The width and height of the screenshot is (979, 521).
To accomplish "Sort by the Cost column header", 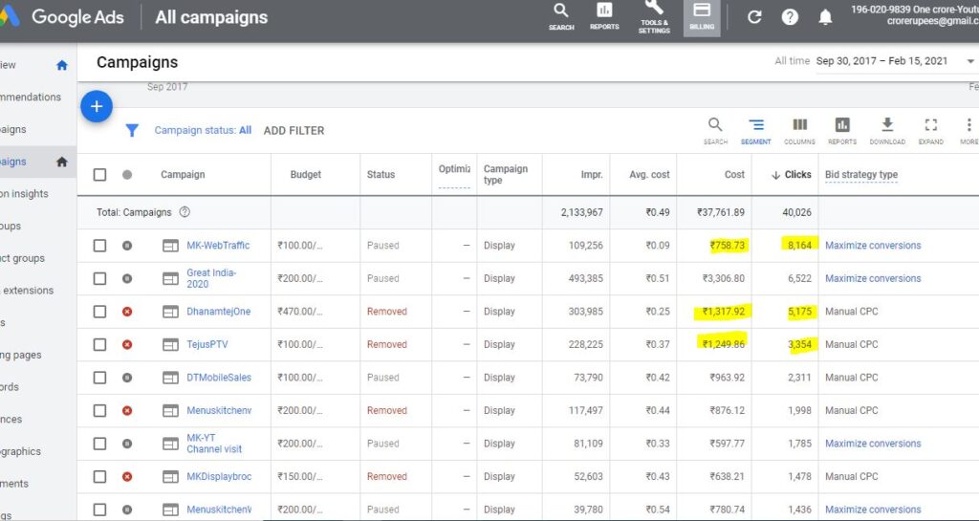I will coord(734,175).
